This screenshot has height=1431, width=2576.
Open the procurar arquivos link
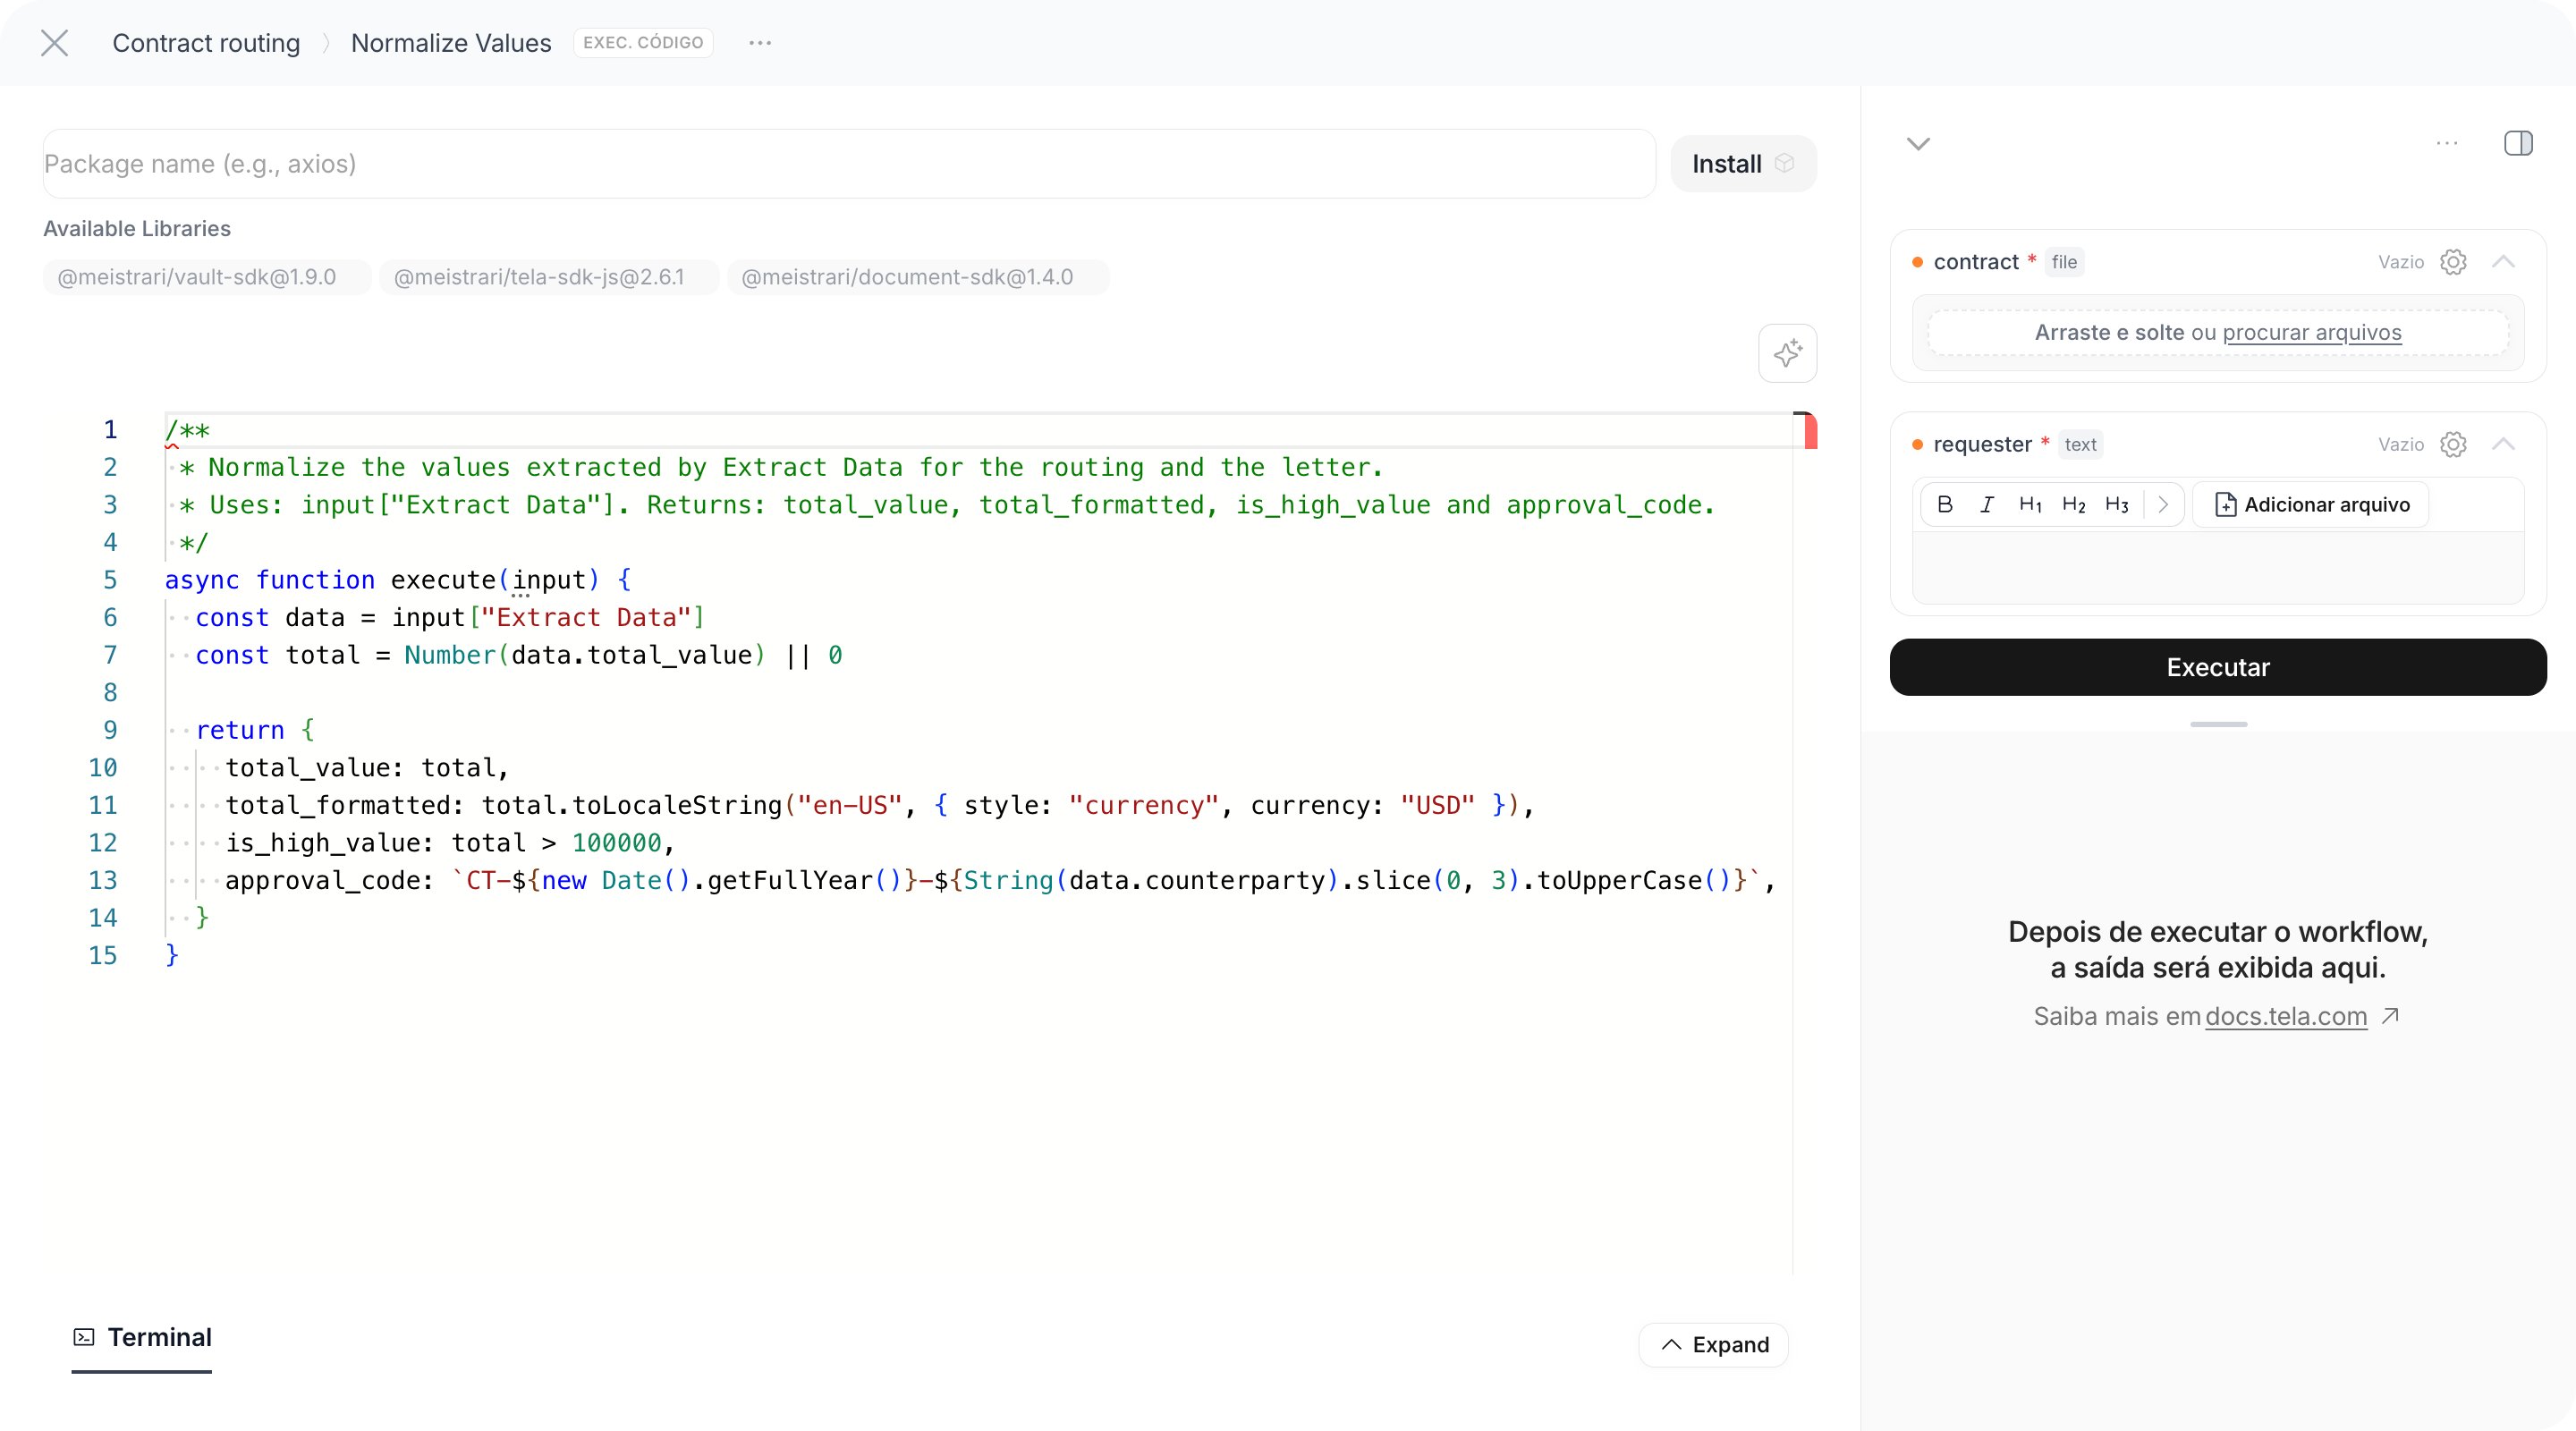point(2312,332)
